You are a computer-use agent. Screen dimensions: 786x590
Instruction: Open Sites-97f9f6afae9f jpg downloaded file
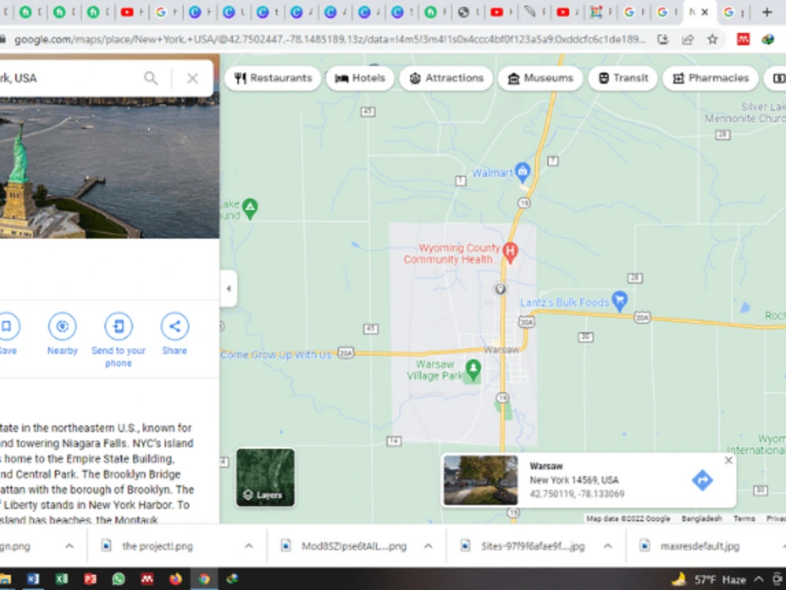click(532, 546)
